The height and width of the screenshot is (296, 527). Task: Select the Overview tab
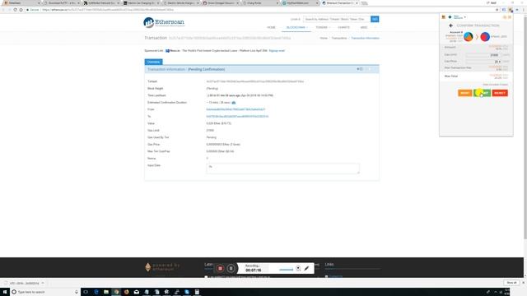pos(153,62)
